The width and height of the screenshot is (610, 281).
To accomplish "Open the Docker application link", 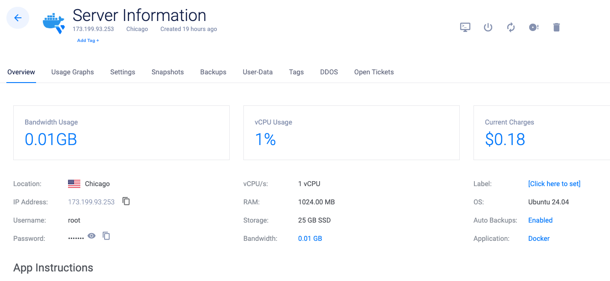I will coord(539,239).
